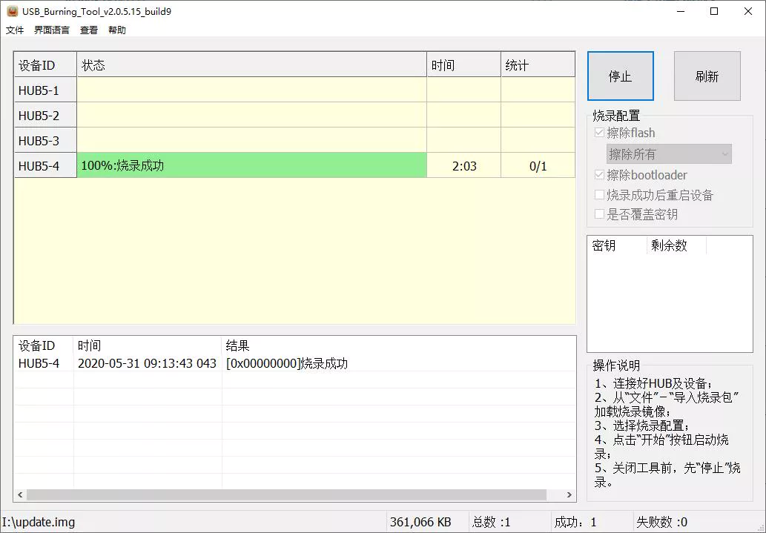The image size is (766, 533).
Task: Click the 361,066 KB status entry
Action: 420,523
